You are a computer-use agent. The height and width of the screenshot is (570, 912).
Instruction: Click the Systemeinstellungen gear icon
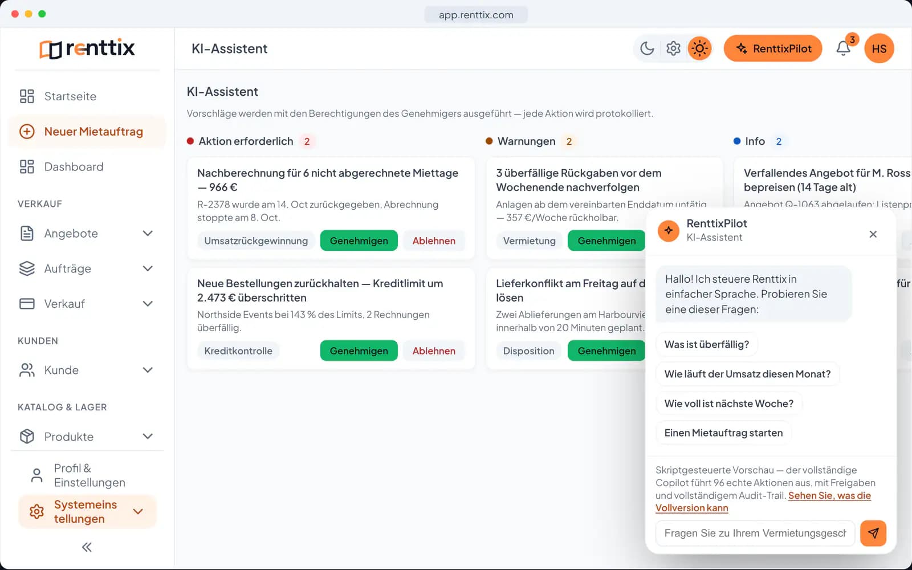pos(36,512)
